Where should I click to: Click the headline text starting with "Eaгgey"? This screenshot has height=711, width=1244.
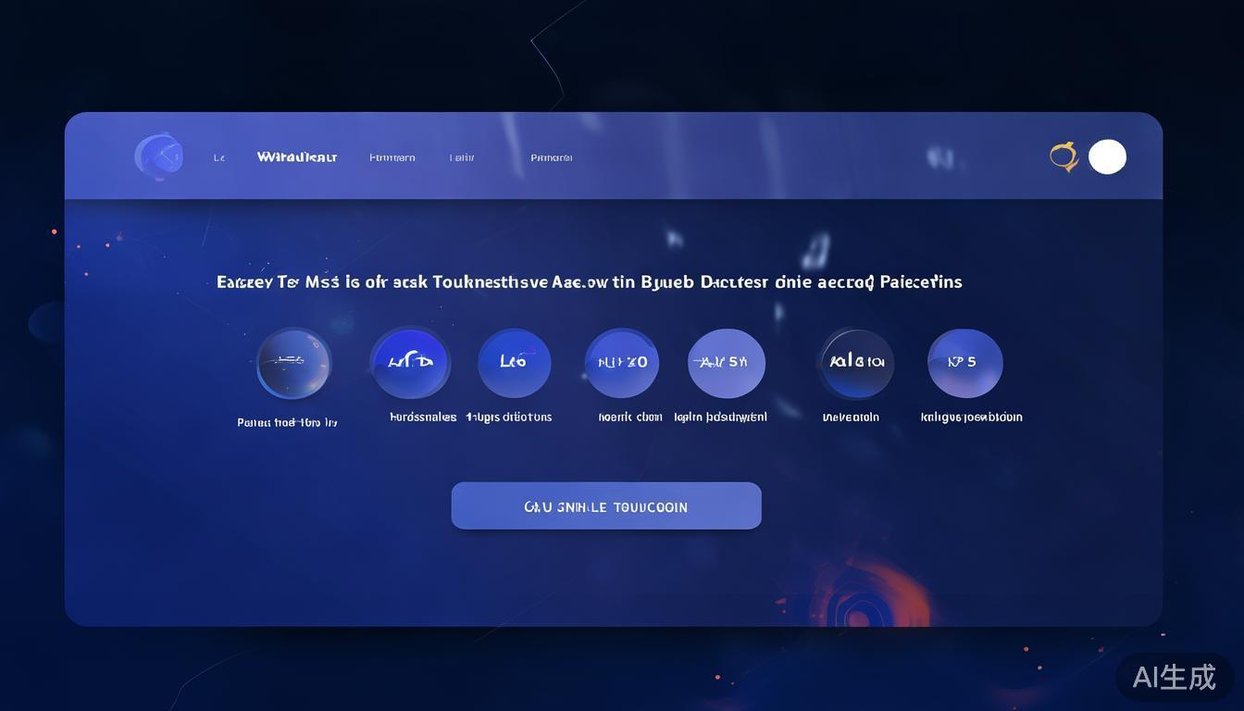pyautogui.click(x=589, y=281)
